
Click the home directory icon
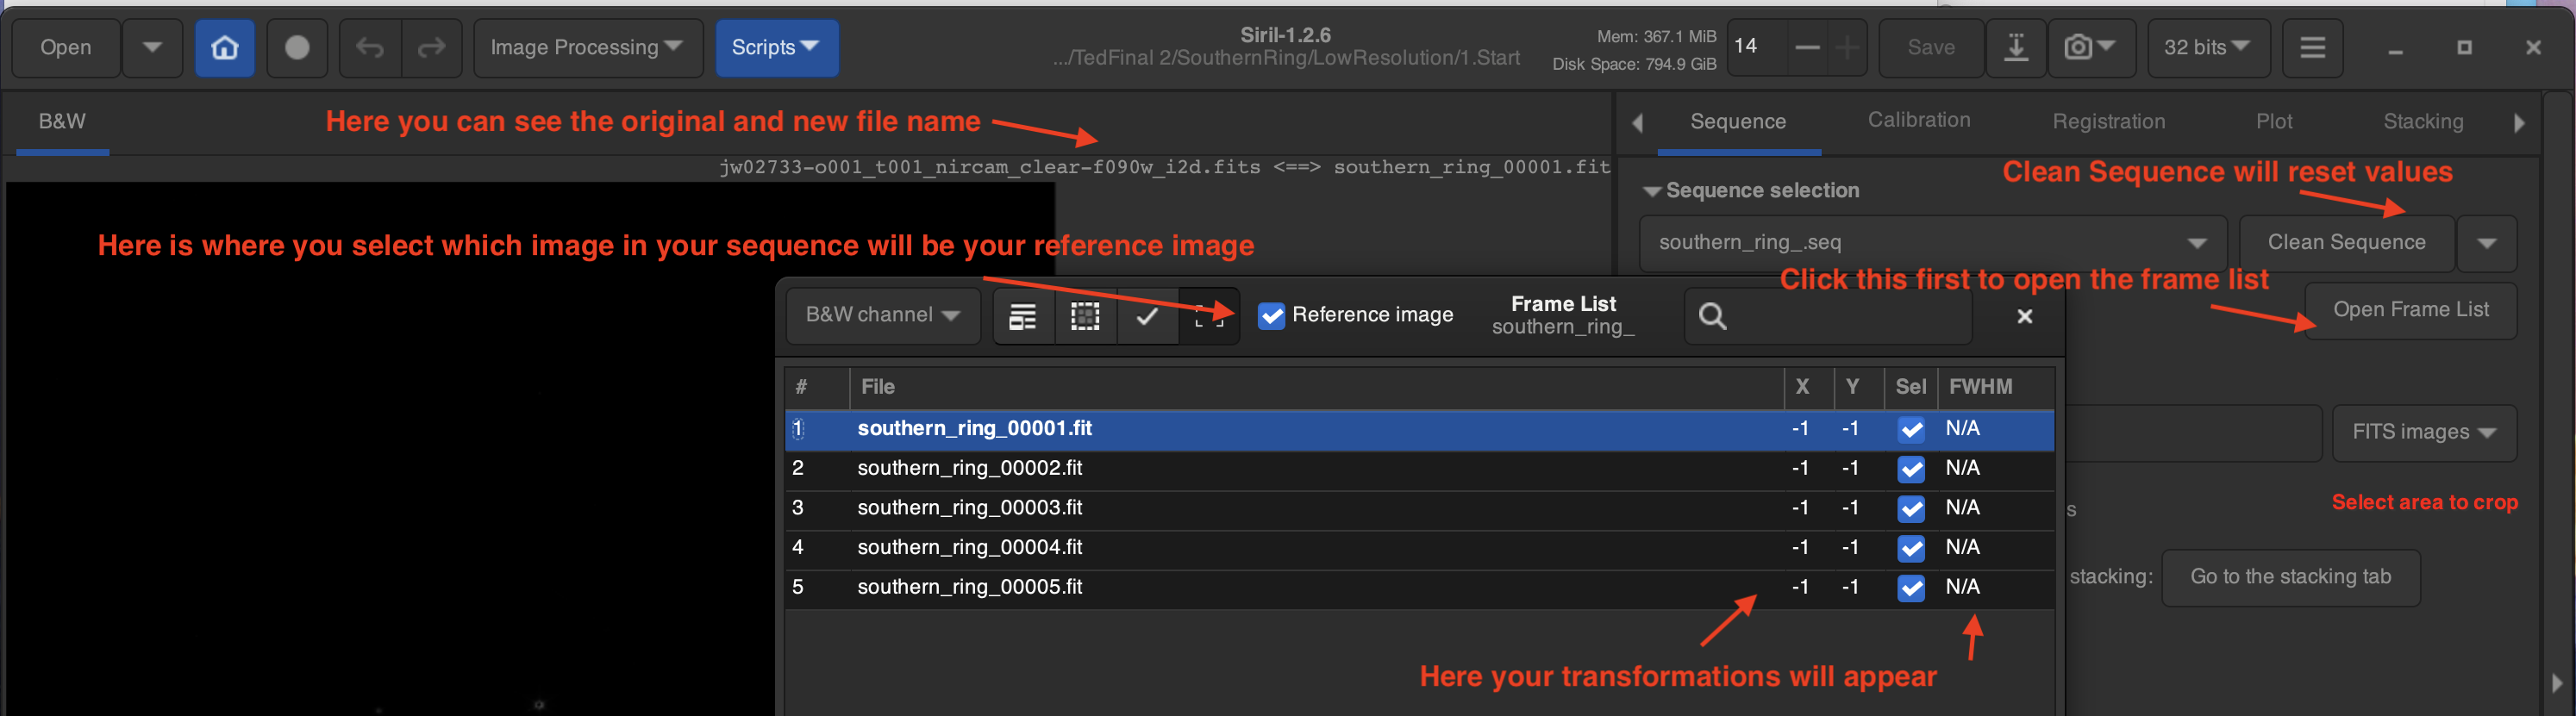pyautogui.click(x=225, y=47)
